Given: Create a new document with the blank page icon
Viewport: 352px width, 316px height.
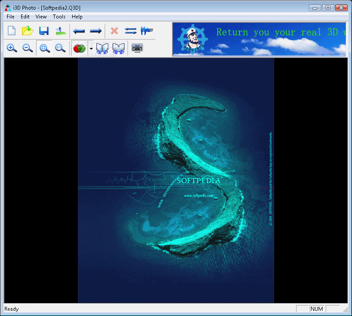Looking at the screenshot, I should tap(12, 31).
